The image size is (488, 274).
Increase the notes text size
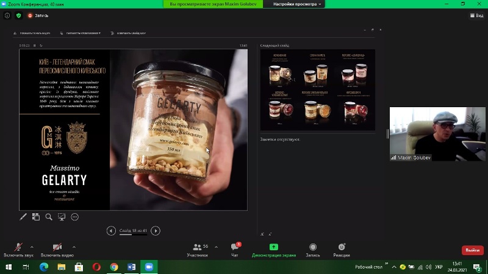coord(262,234)
